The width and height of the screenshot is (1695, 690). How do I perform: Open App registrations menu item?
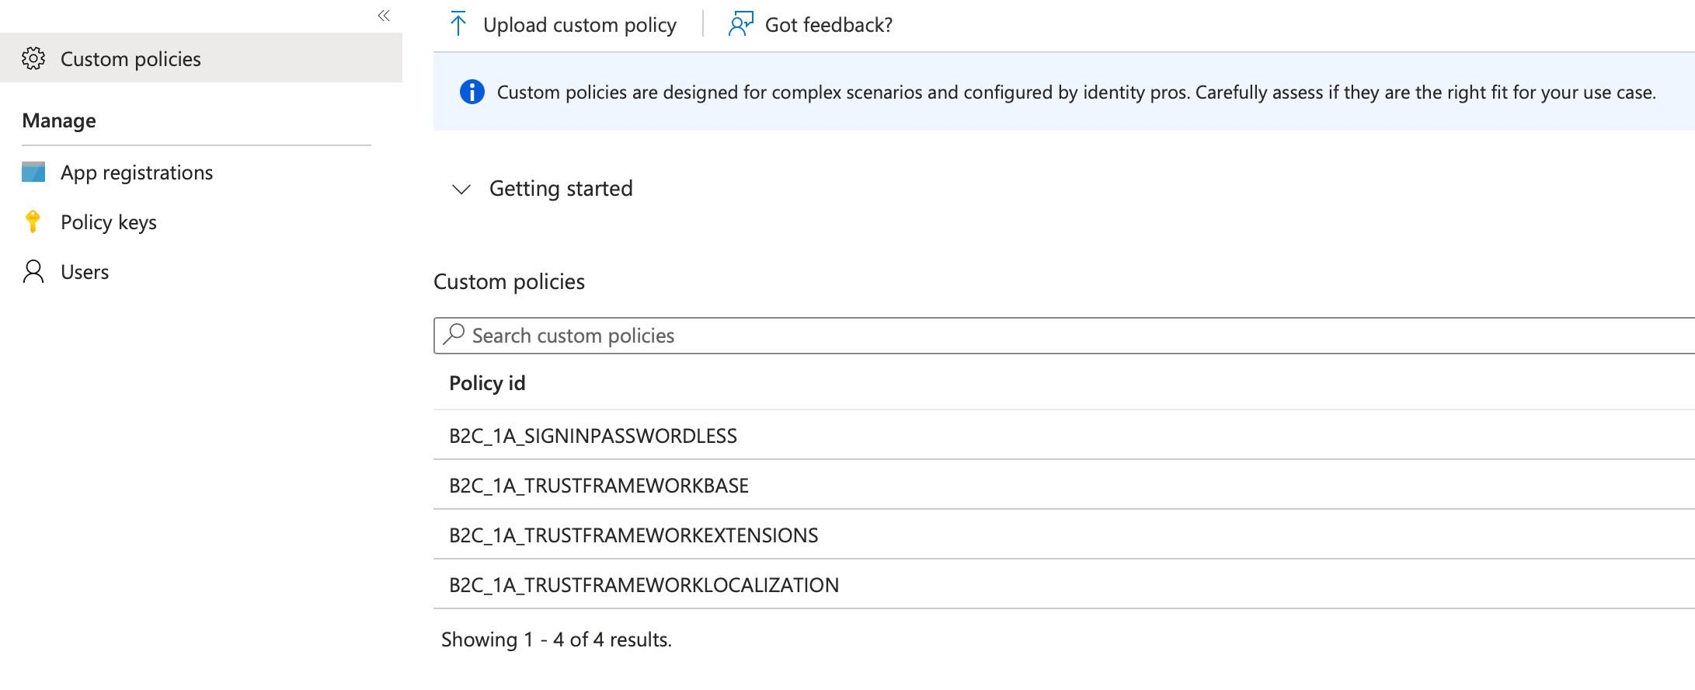[137, 172]
